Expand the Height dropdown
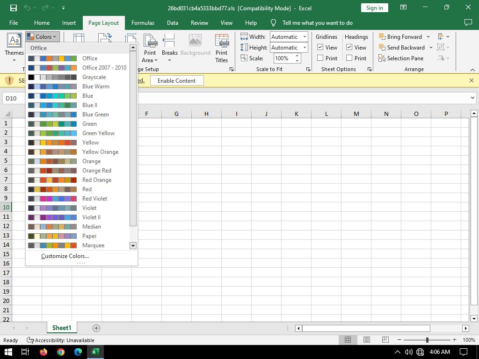479x359 pixels. 304,48
